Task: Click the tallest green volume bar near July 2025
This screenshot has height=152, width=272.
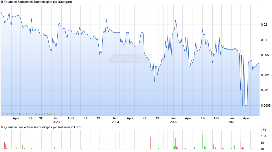Action: coord(202,142)
